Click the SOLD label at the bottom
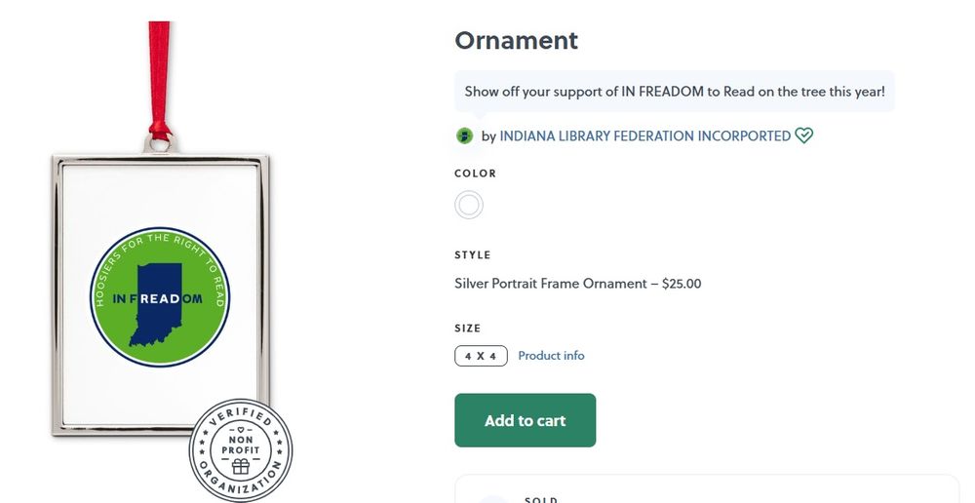Screen dimensions: 975x503 pyautogui.click(x=540, y=499)
